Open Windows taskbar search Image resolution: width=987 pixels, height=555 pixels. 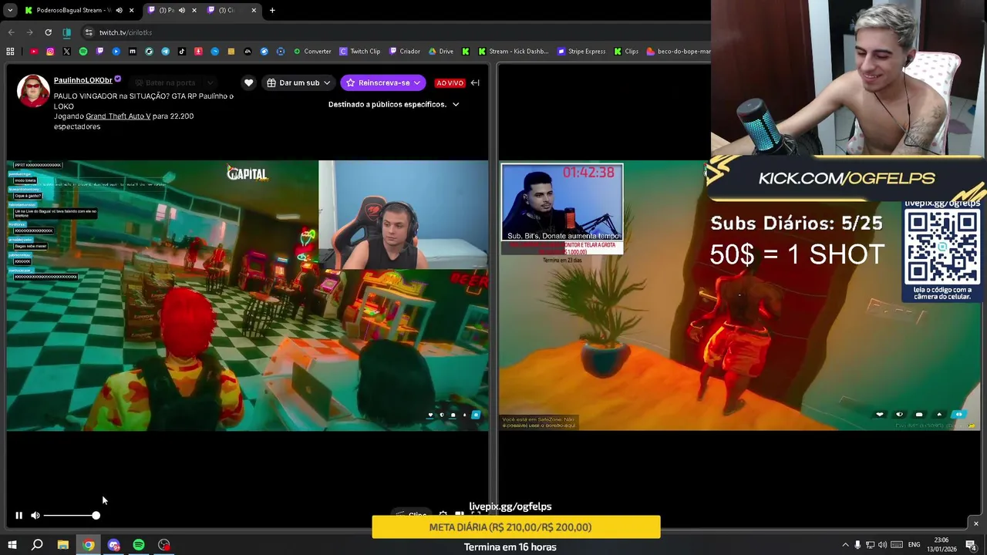click(x=37, y=545)
